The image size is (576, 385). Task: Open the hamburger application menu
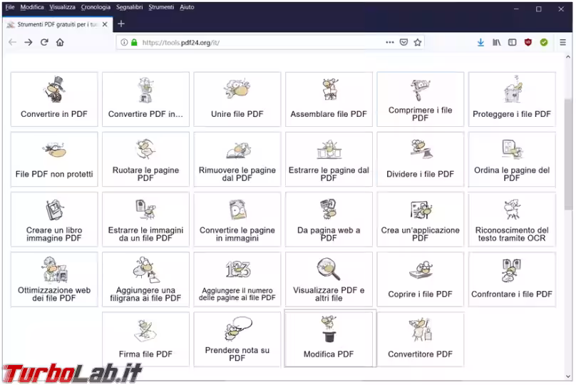point(562,42)
